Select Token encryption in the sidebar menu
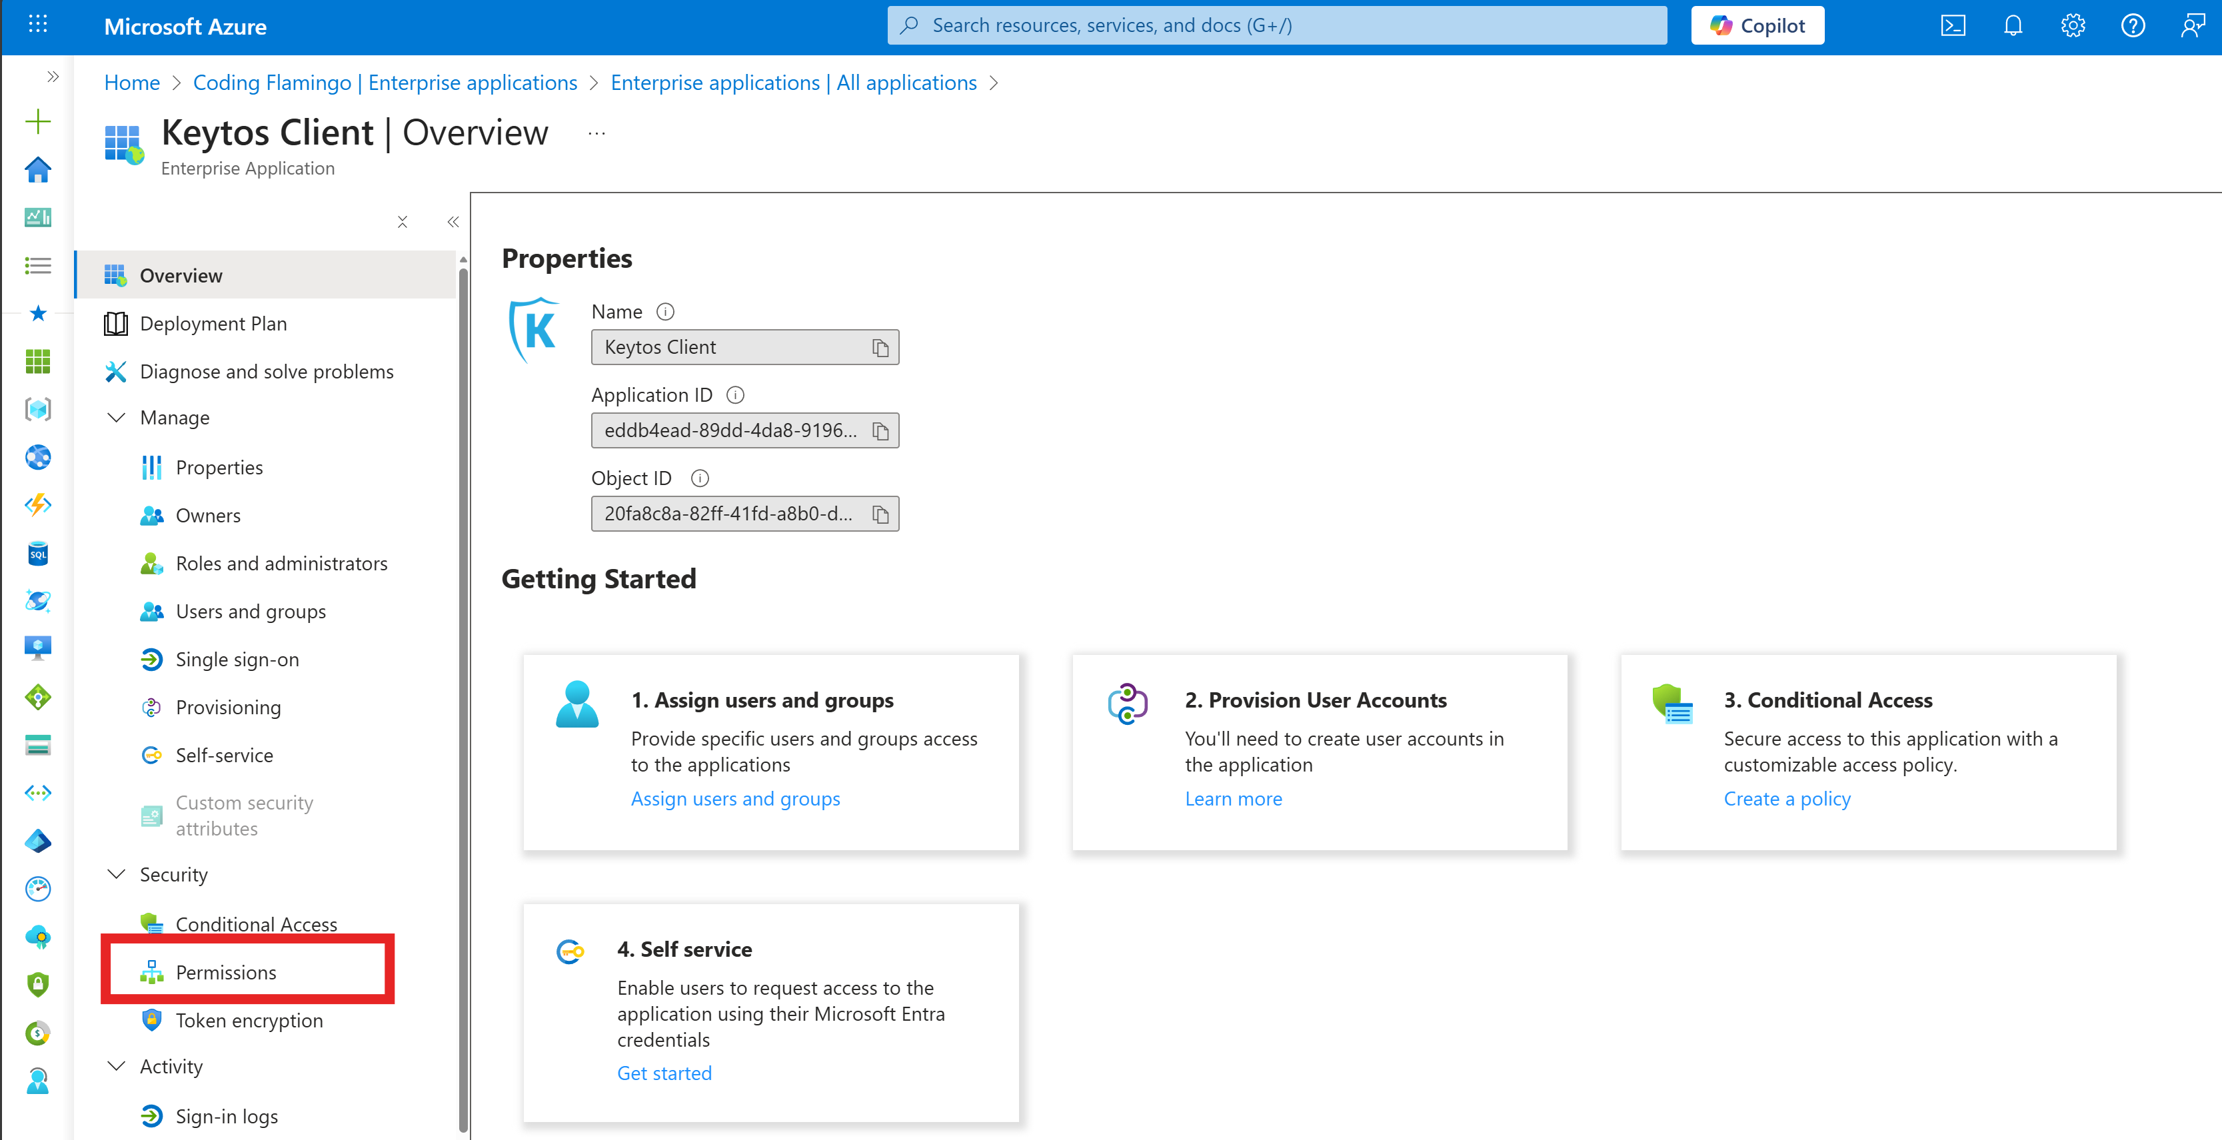 coord(249,1020)
